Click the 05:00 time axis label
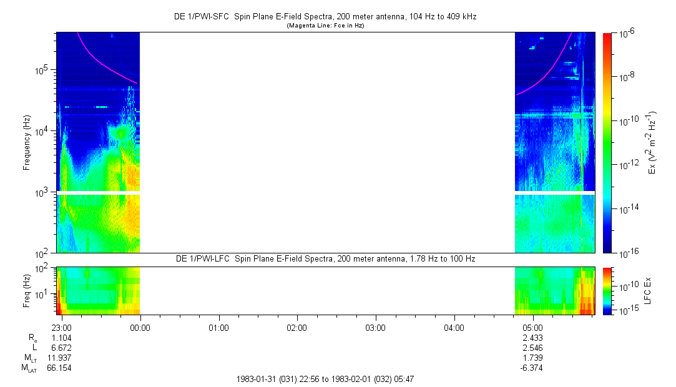The width and height of the screenshot is (676, 387). (x=532, y=327)
